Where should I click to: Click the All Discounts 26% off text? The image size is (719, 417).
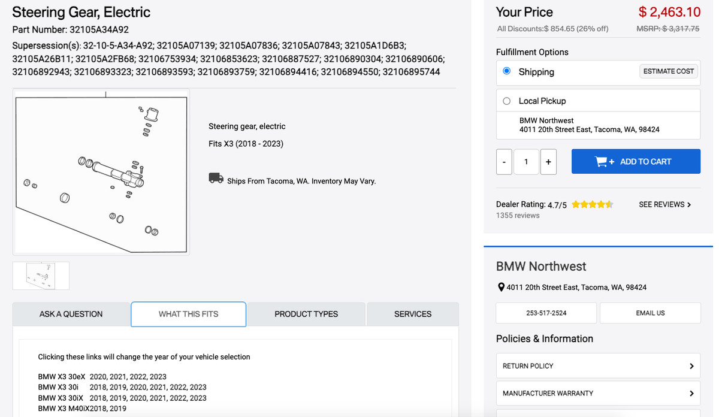(552, 29)
